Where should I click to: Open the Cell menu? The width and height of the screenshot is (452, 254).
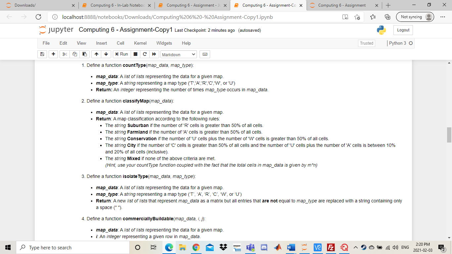coord(120,43)
